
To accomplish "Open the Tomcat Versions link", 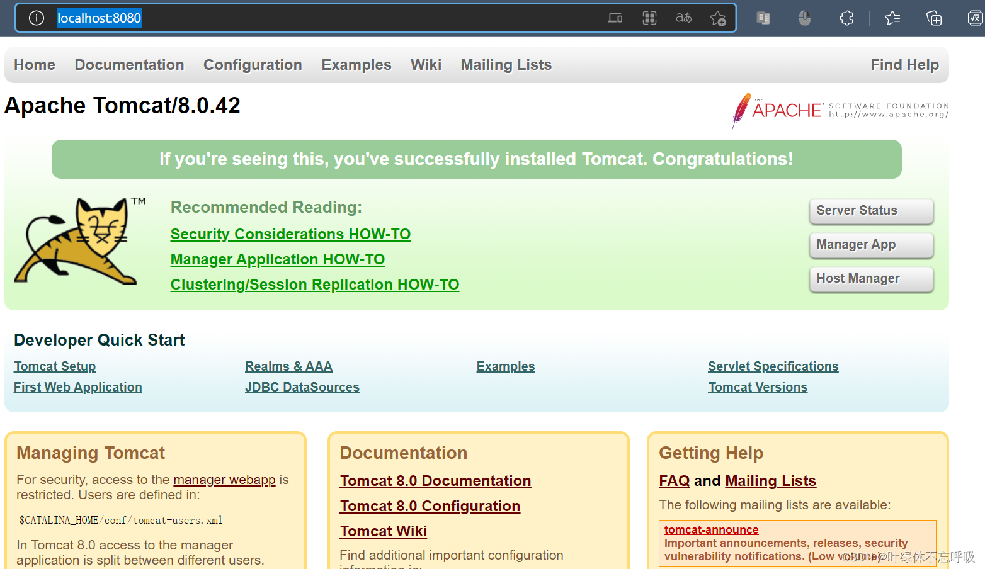I will [x=758, y=387].
